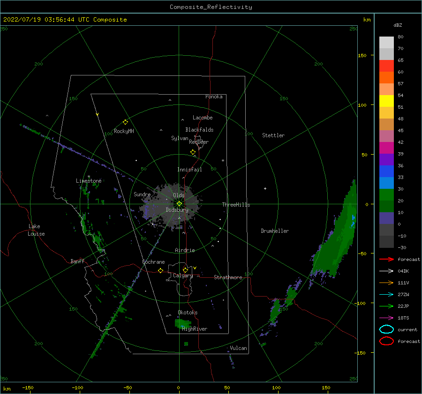Click the Limestone label

[89, 181]
